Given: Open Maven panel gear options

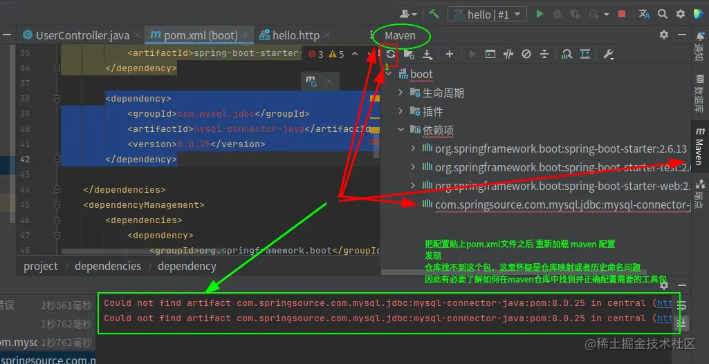Looking at the screenshot, I should (663, 35).
